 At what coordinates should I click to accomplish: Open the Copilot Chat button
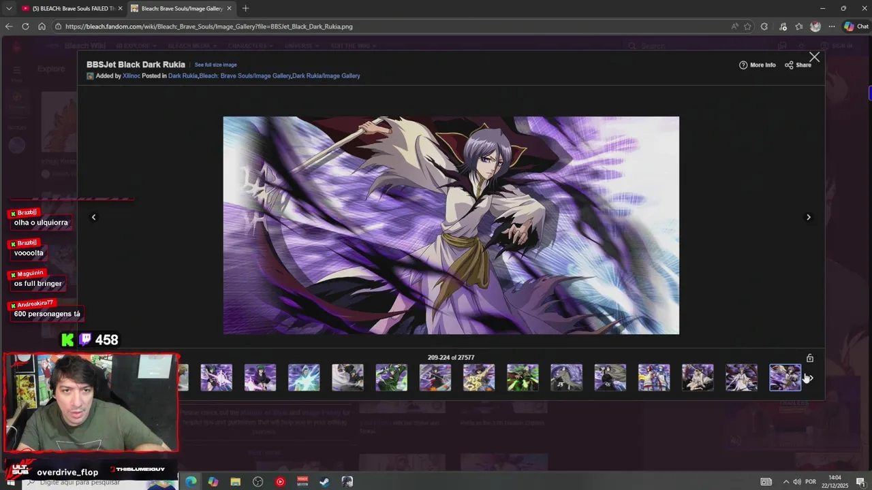click(856, 27)
